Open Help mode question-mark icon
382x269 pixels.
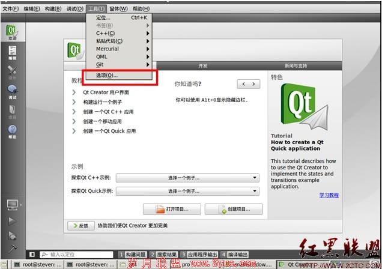click(x=12, y=131)
